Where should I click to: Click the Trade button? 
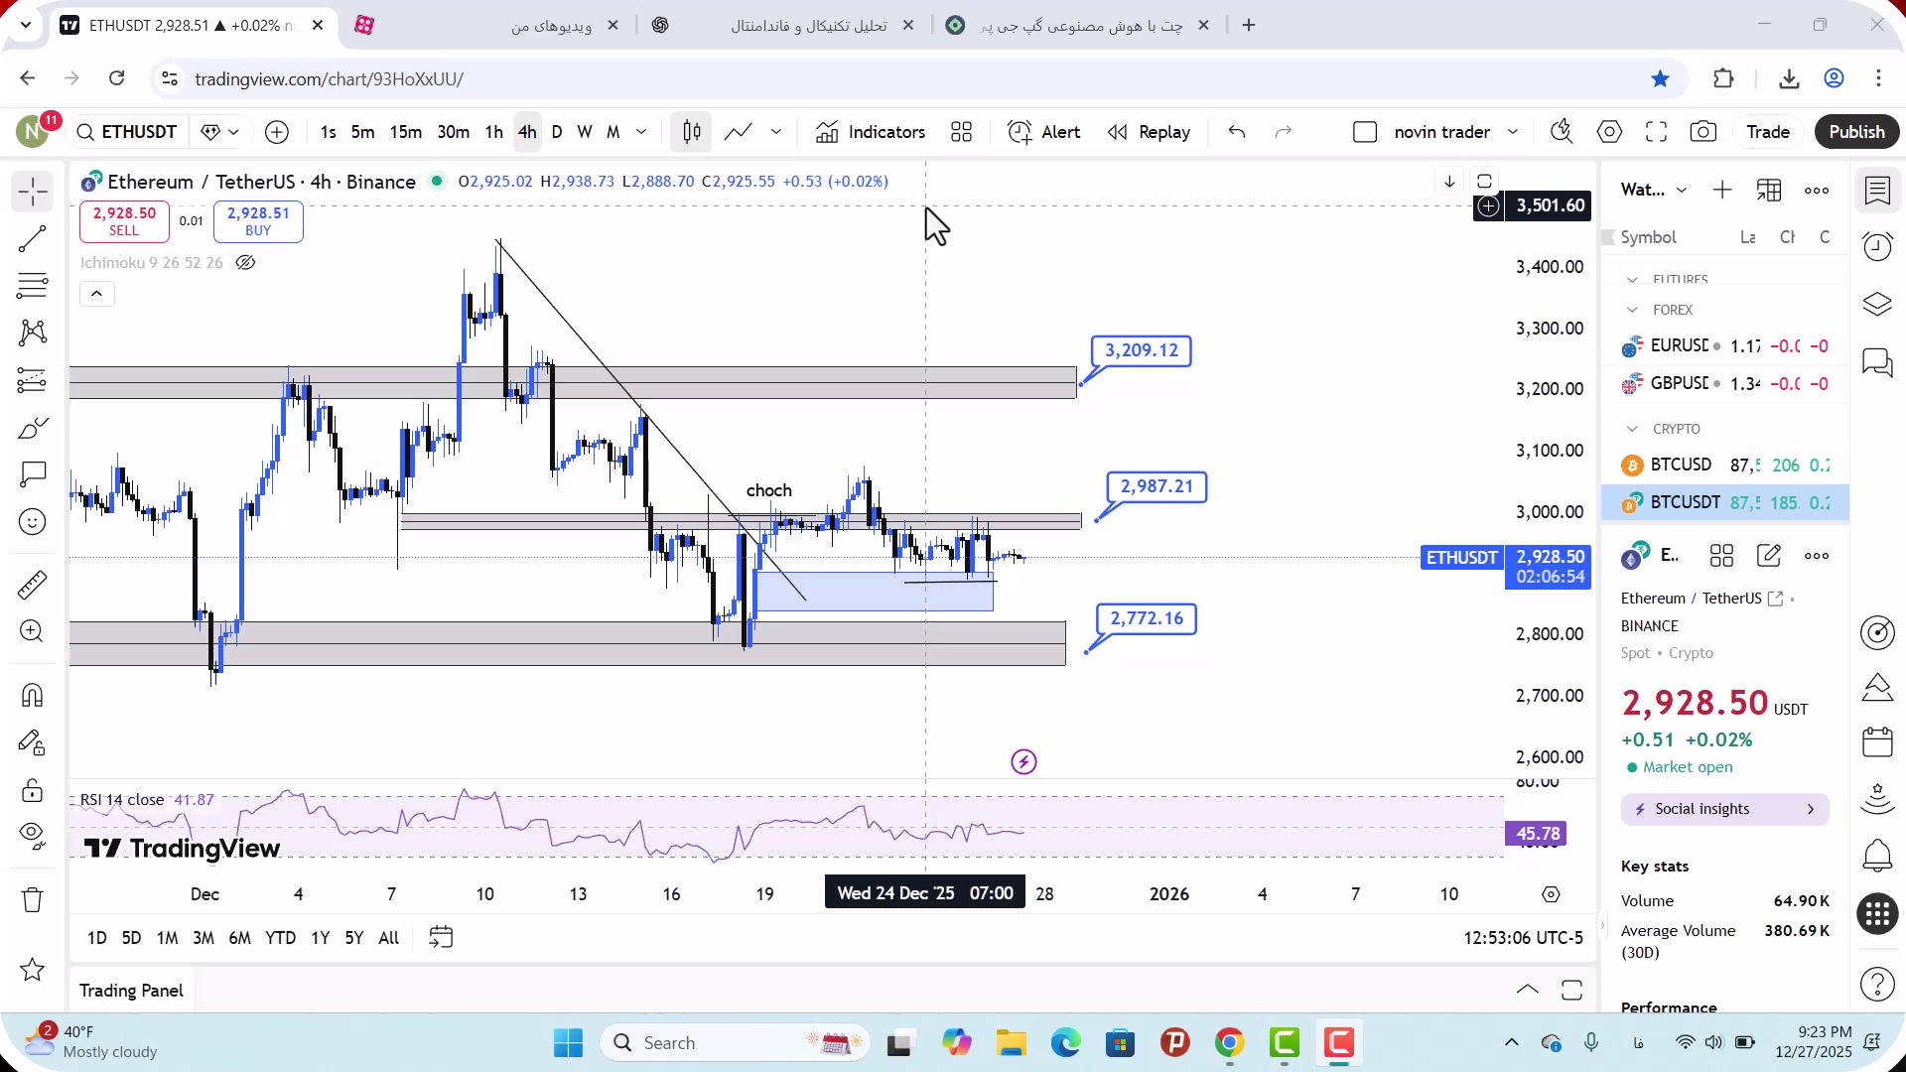[1768, 132]
